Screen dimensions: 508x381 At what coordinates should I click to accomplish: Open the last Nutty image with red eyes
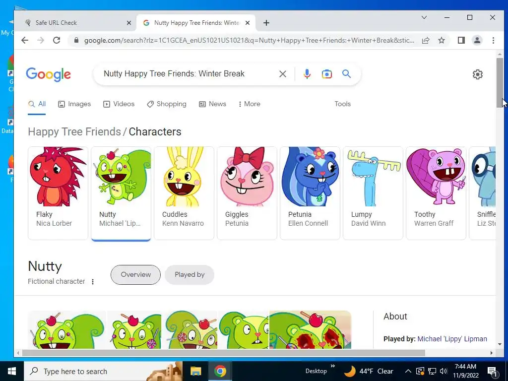tap(310, 329)
